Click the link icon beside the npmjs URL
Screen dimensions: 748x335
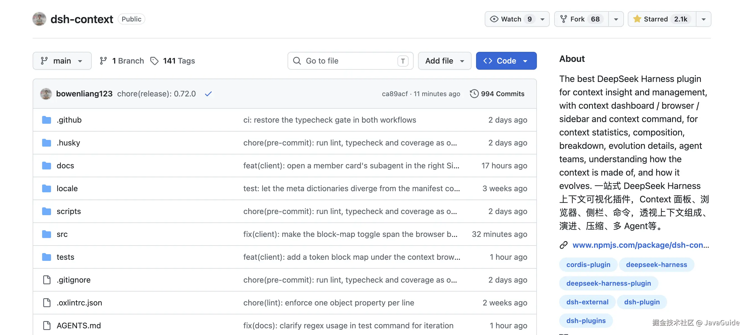click(564, 245)
